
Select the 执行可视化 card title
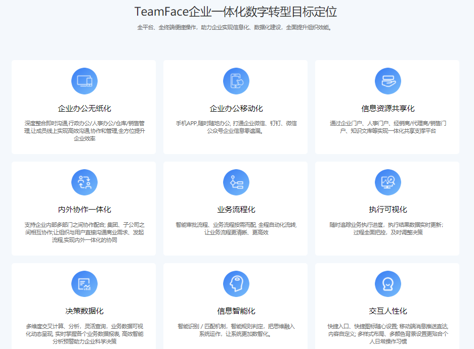(x=388, y=210)
